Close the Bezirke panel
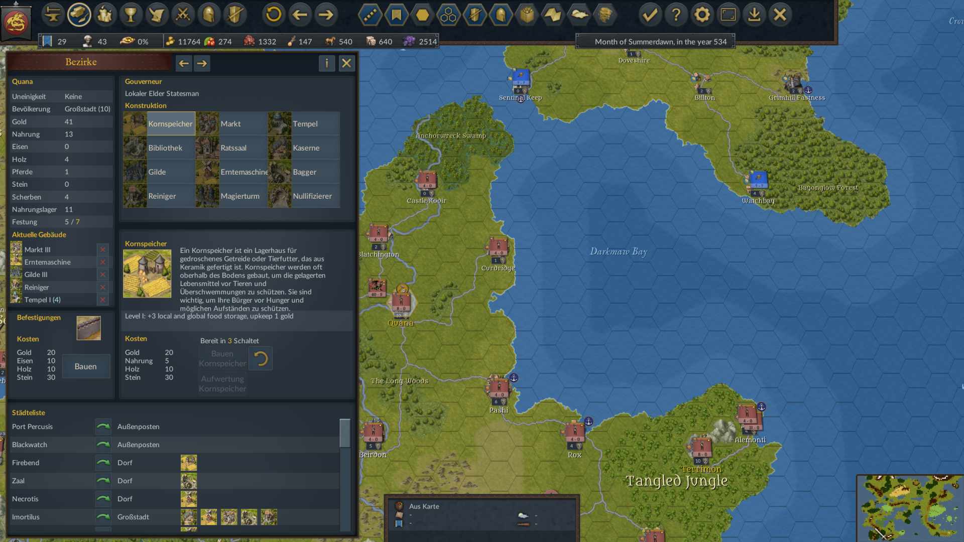This screenshot has width=964, height=542. [x=346, y=63]
